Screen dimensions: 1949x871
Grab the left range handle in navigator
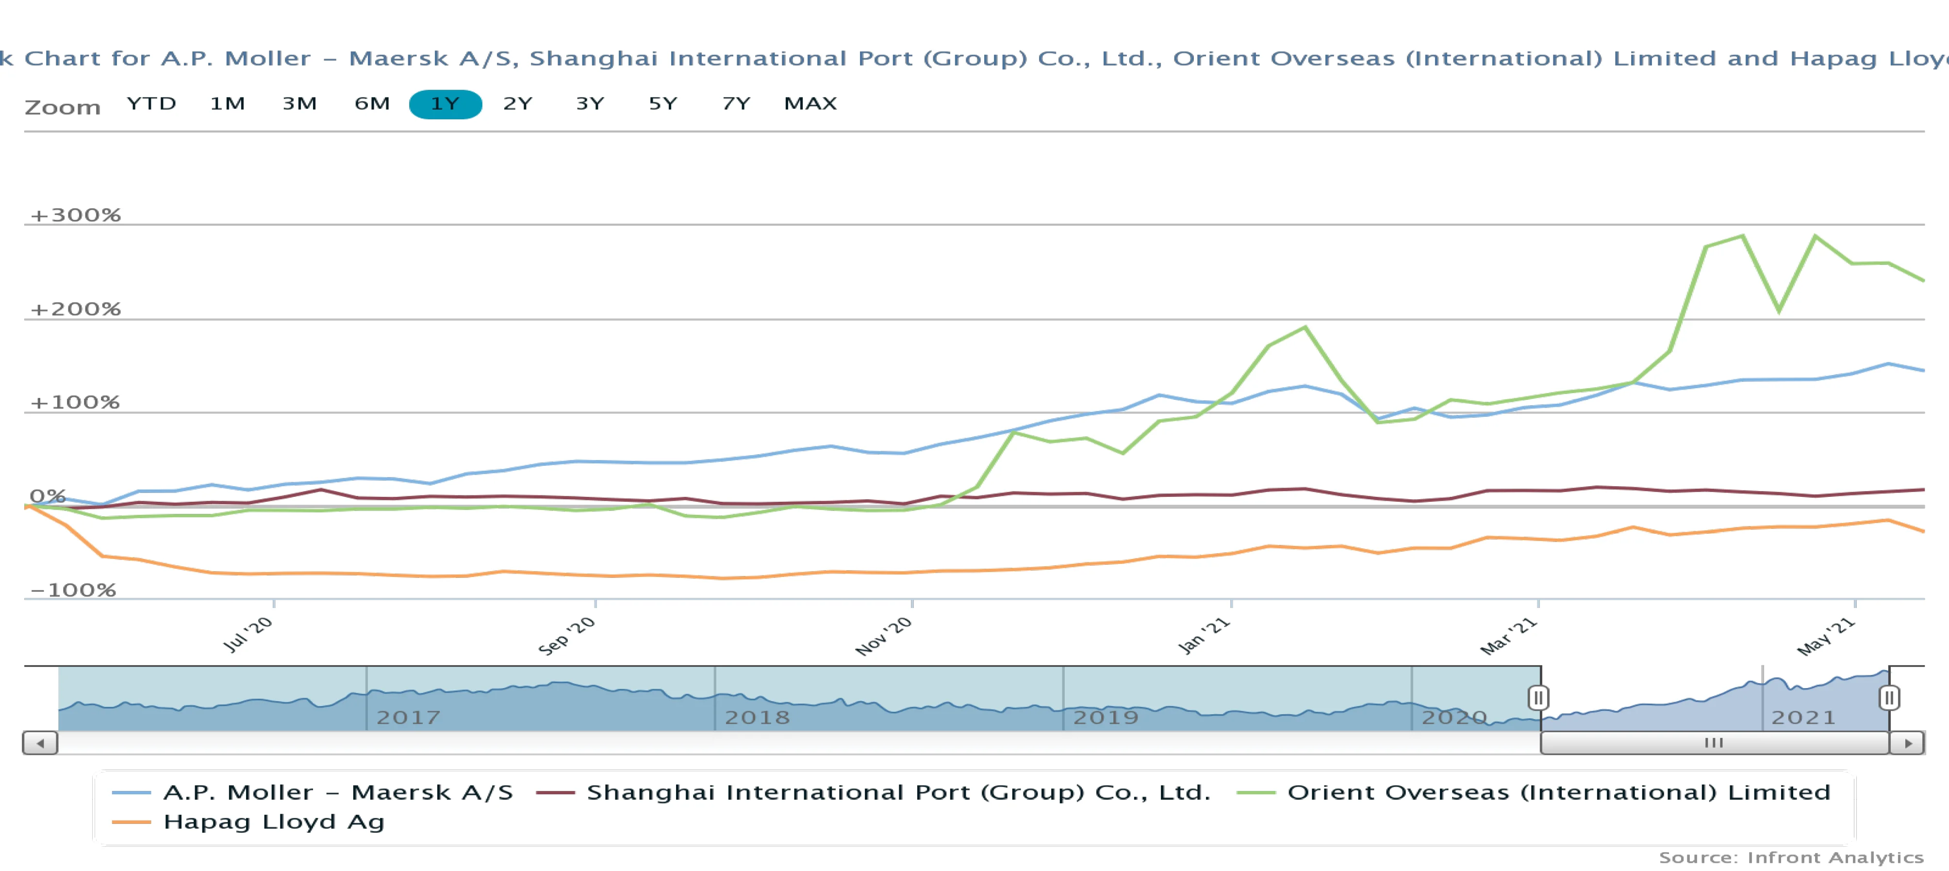click(x=1537, y=697)
